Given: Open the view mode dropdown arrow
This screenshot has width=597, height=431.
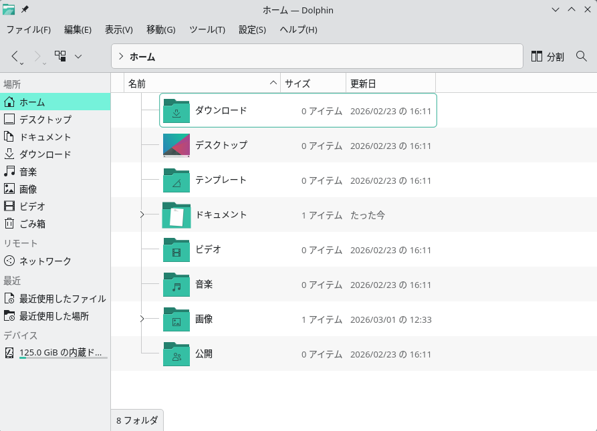Looking at the screenshot, I should 78,57.
